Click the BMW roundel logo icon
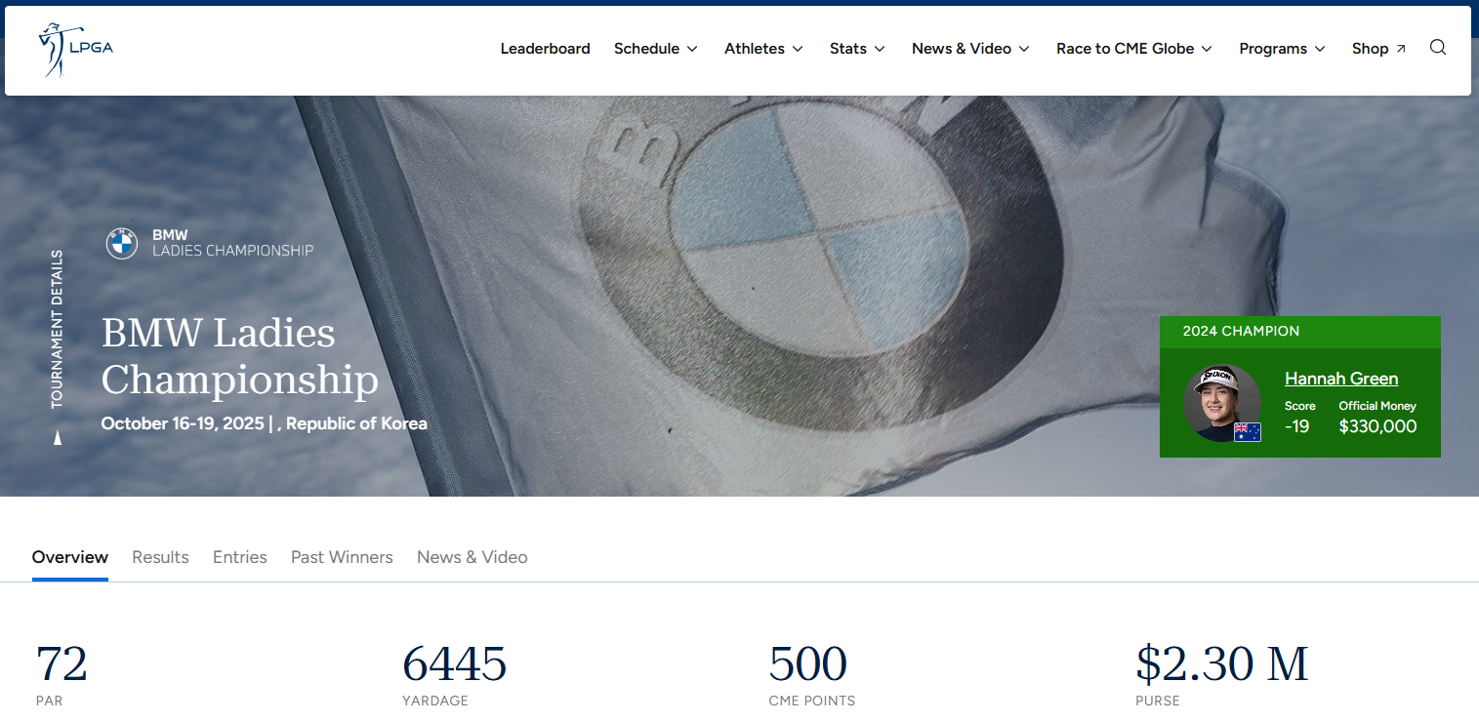The width and height of the screenshot is (1479, 722). tap(122, 243)
